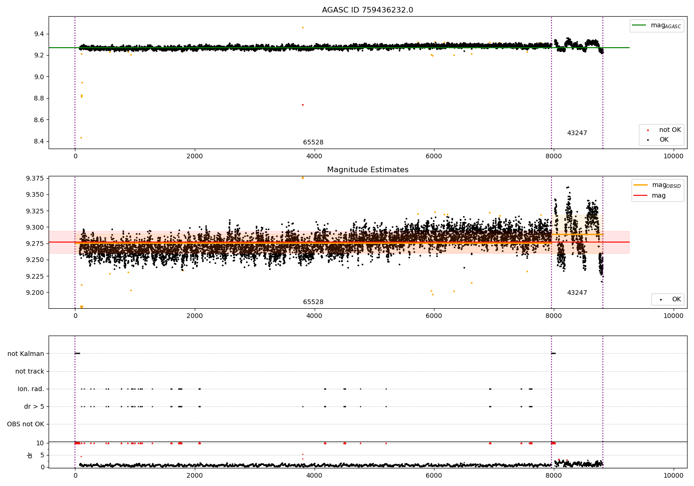Click the orange outlier point near 9.46 magnitude
This screenshot has width=694, height=486.
tap(303, 27)
